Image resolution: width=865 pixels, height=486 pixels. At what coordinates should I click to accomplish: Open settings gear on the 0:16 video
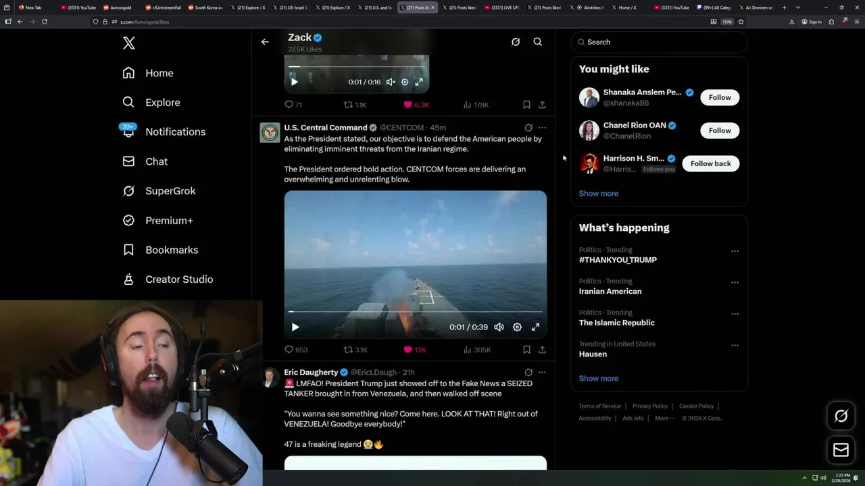tap(405, 82)
